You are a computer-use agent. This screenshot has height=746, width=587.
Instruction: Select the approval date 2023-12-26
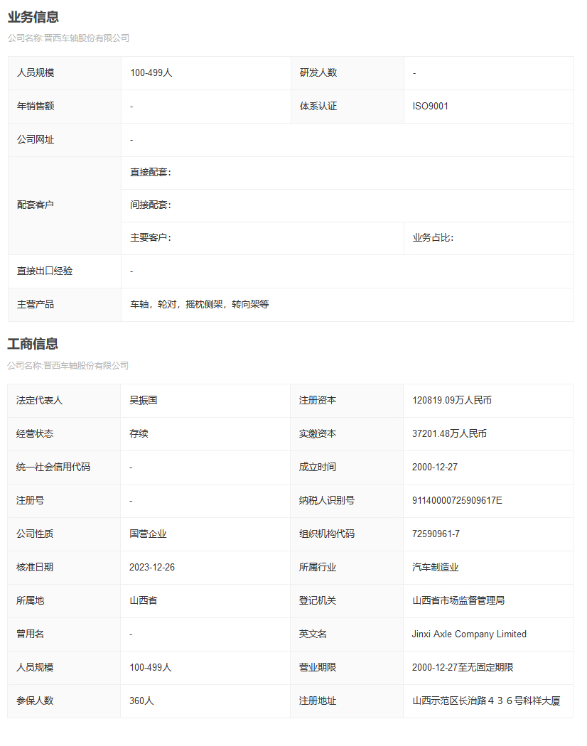152,568
